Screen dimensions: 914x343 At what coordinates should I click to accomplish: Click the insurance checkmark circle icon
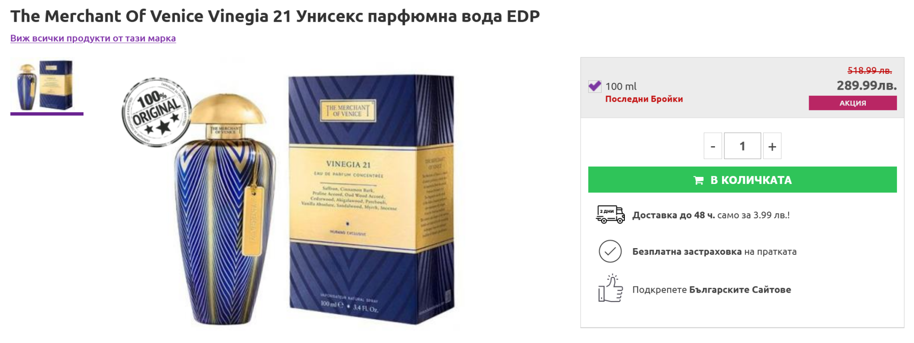pos(610,251)
